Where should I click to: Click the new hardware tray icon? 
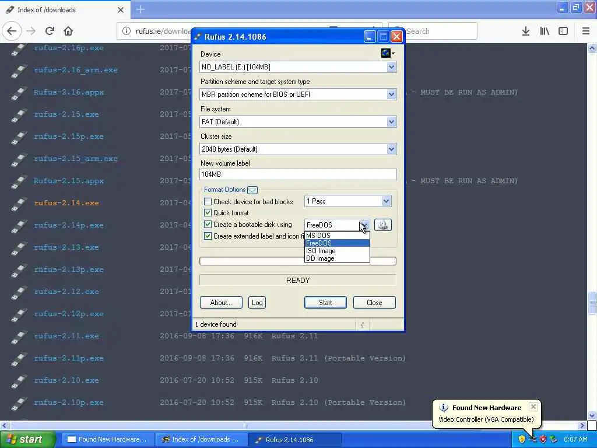coord(533,439)
